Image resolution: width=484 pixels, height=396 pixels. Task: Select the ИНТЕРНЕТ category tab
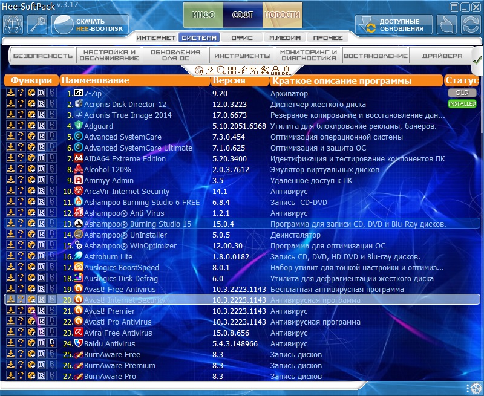pos(155,37)
